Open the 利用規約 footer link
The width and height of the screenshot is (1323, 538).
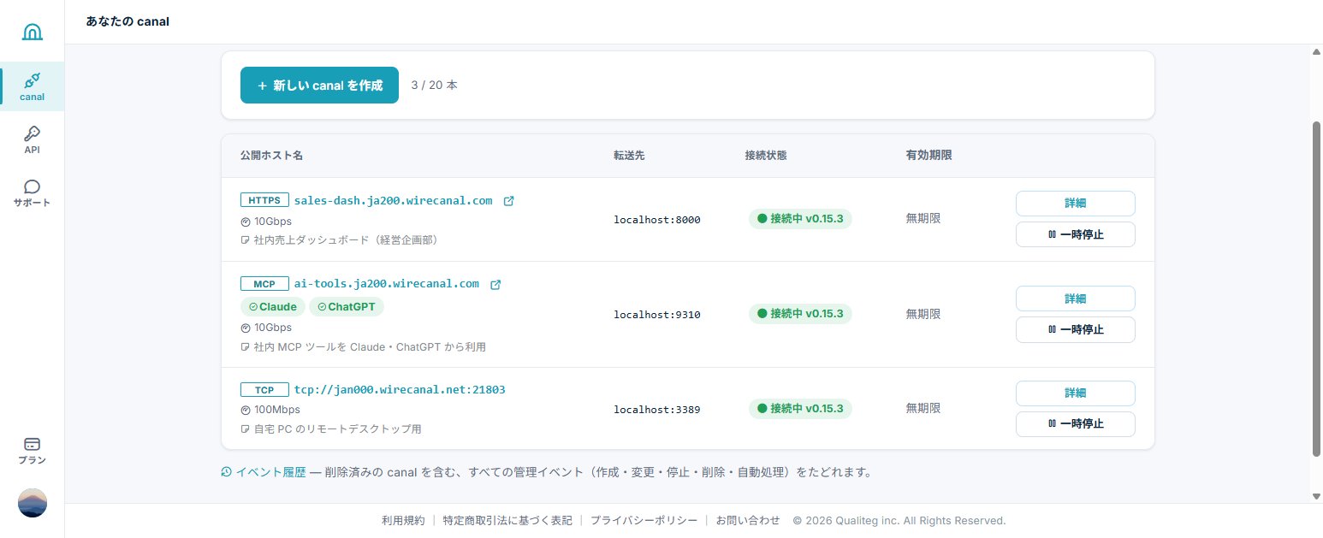tap(403, 520)
